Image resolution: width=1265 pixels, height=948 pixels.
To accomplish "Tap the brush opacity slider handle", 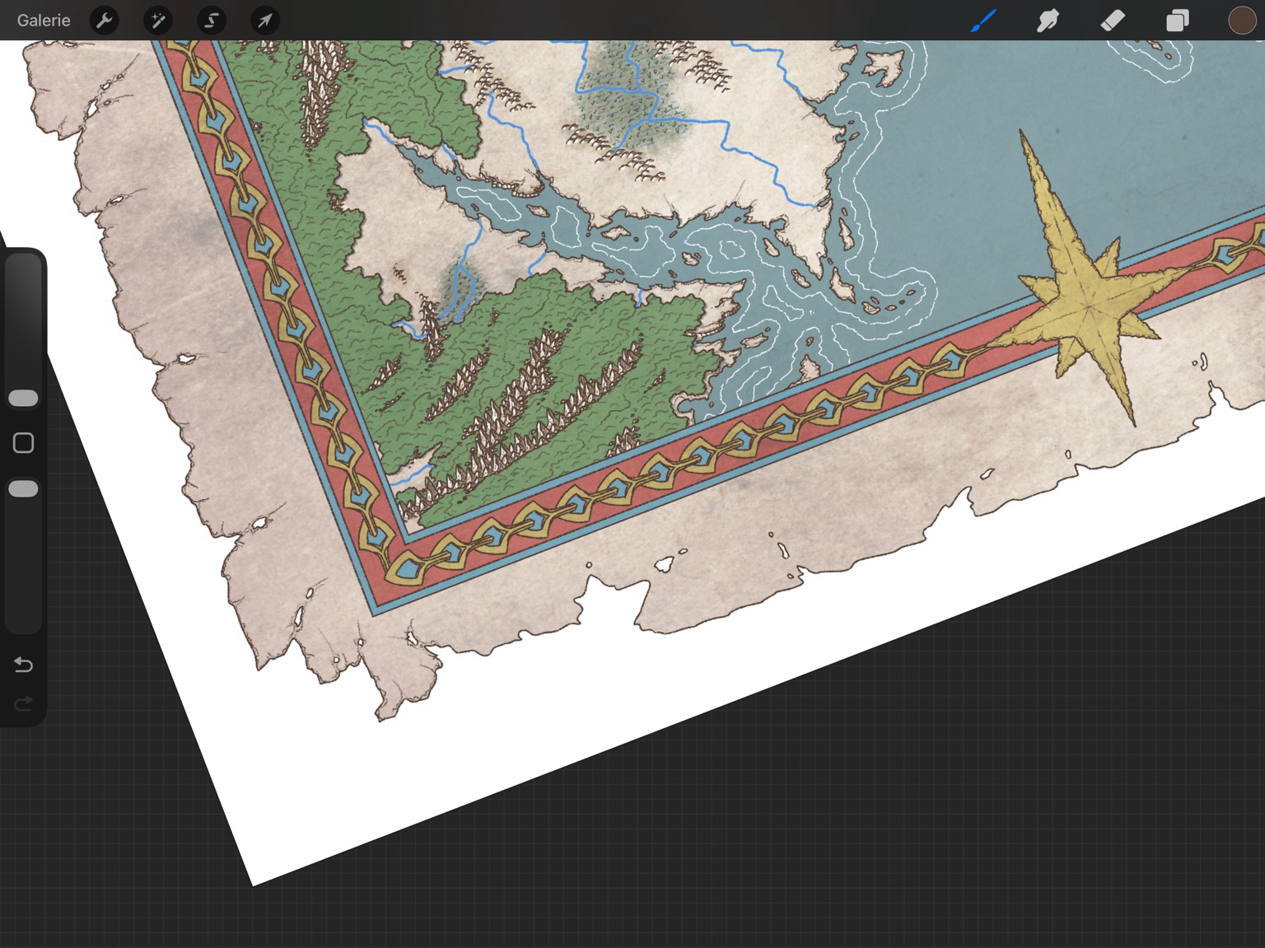I will (23, 489).
